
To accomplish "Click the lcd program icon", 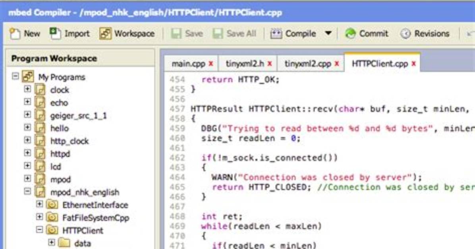I will 40,167.
